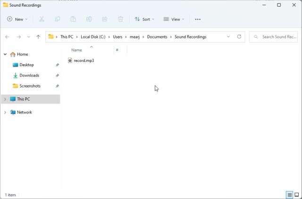Refresh the Sound Recordings folder
This screenshot has height=199, width=302.
(x=239, y=37)
